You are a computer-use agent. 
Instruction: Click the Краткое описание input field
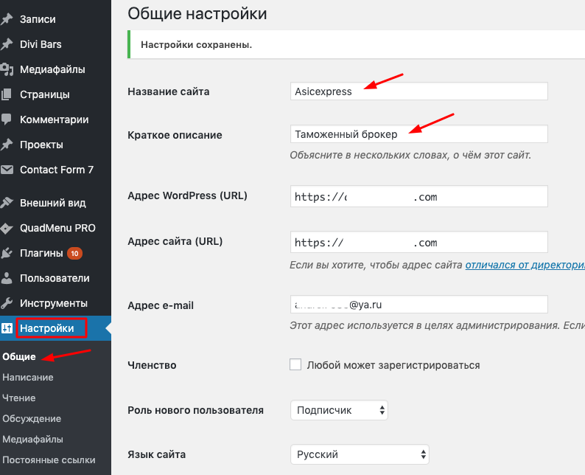tap(419, 134)
